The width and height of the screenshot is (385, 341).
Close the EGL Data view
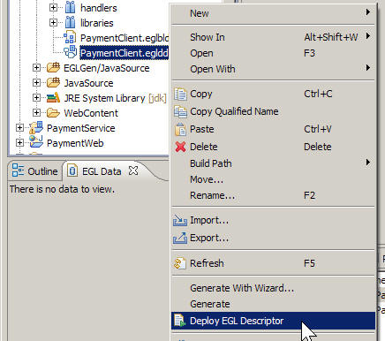tap(133, 170)
